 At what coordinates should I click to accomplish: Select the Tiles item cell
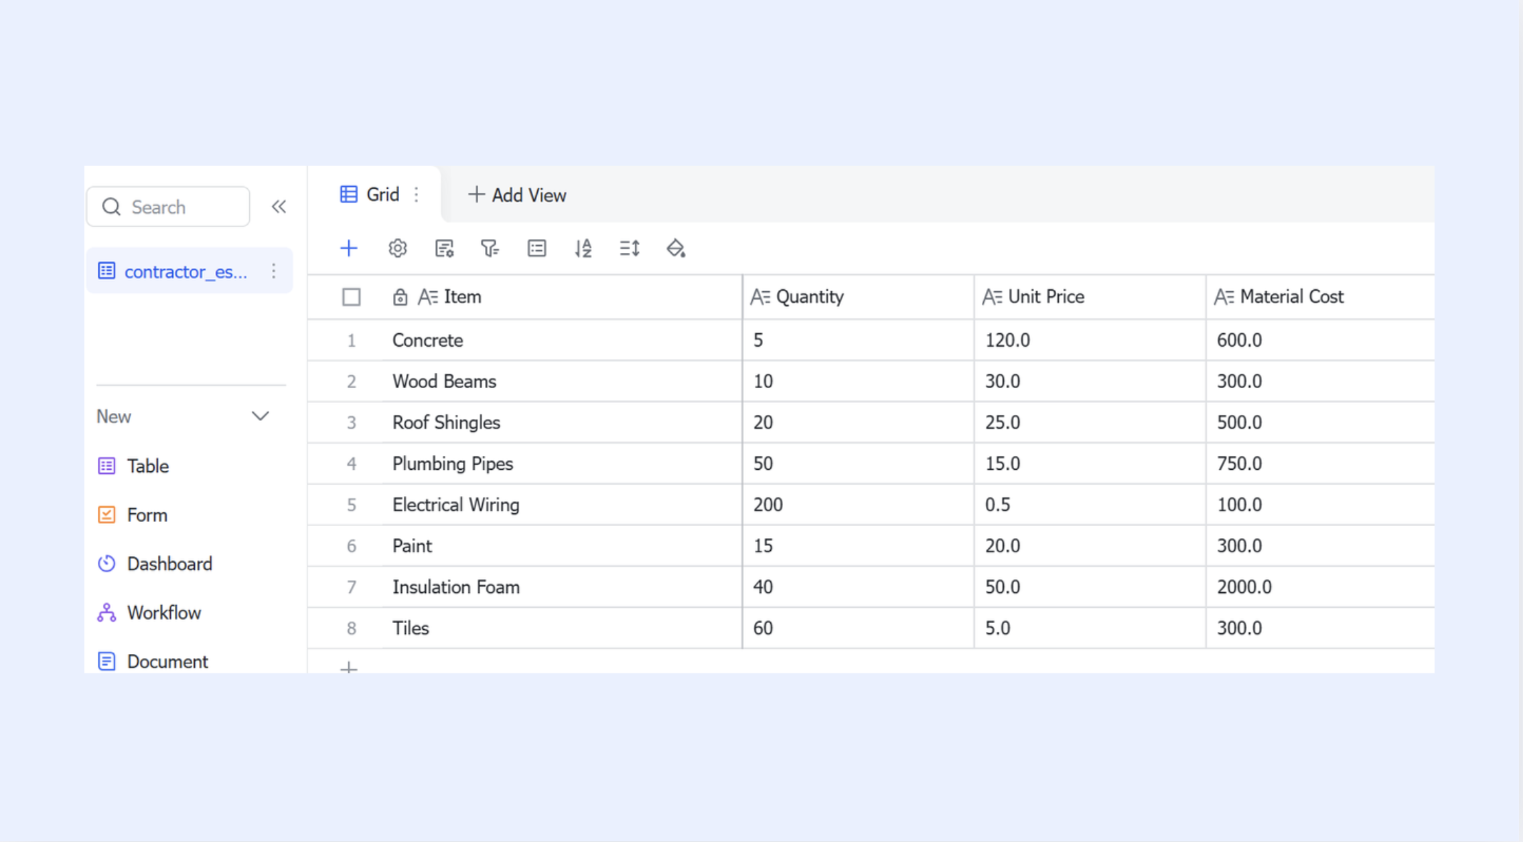(x=562, y=628)
